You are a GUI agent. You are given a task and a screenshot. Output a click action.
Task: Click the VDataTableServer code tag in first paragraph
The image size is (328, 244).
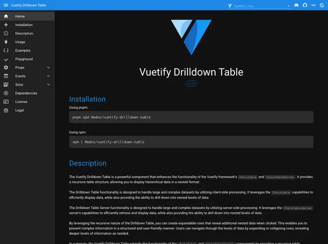click(x=280, y=177)
